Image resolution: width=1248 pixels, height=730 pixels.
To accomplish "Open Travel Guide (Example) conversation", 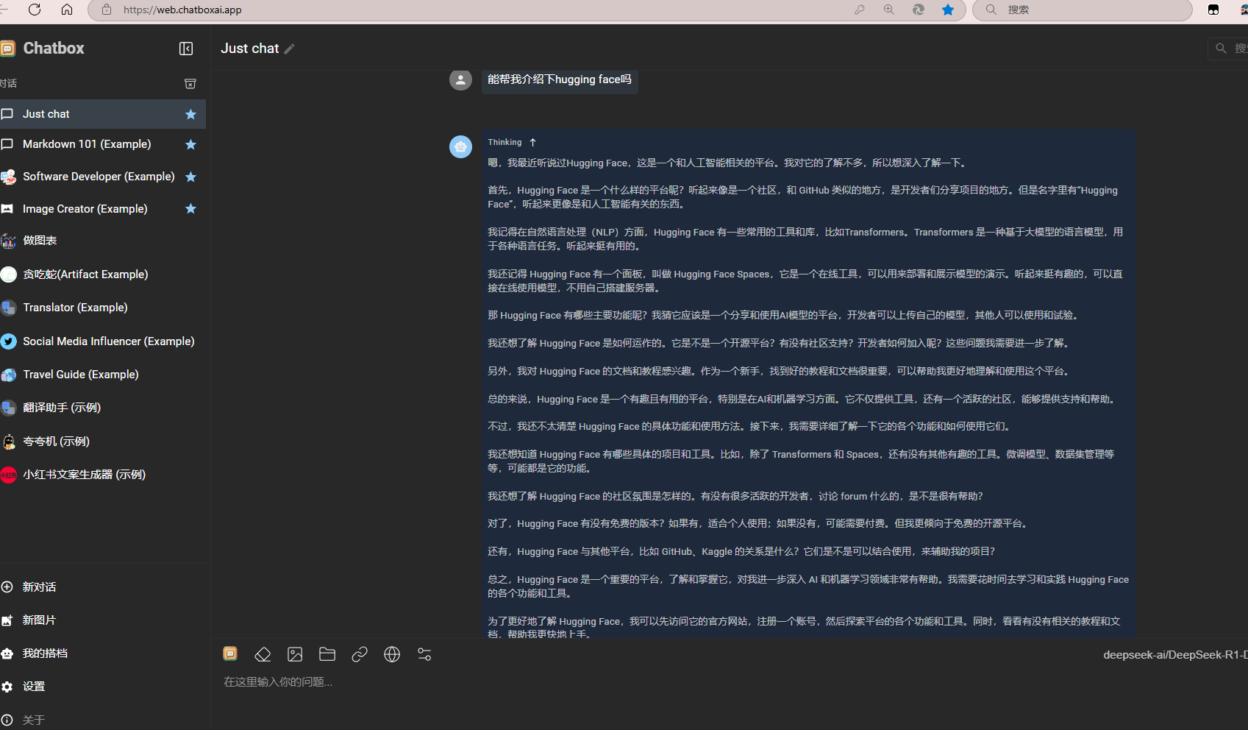I will pyautogui.click(x=102, y=375).
